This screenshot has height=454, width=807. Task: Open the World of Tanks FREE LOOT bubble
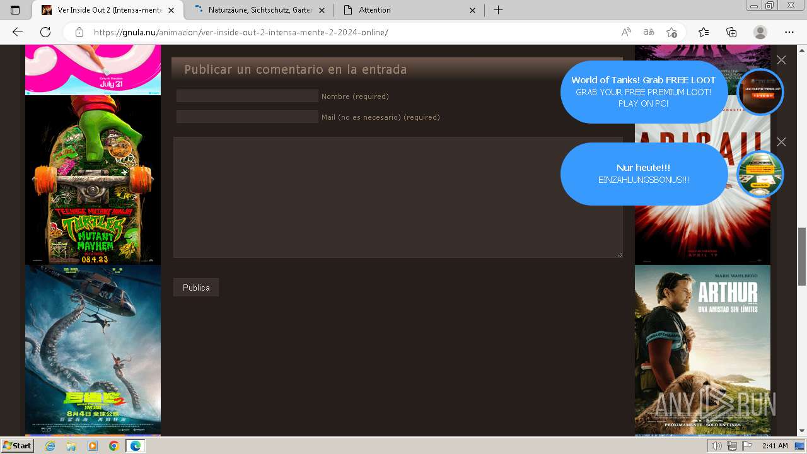click(644, 92)
